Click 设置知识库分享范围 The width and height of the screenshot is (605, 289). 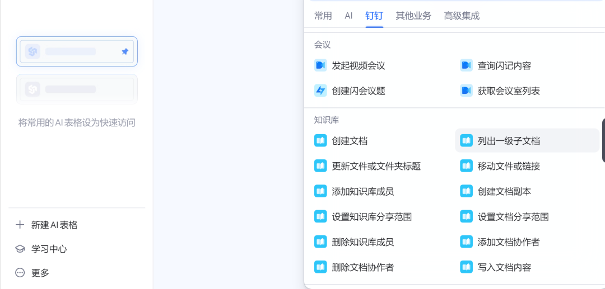coord(371,217)
